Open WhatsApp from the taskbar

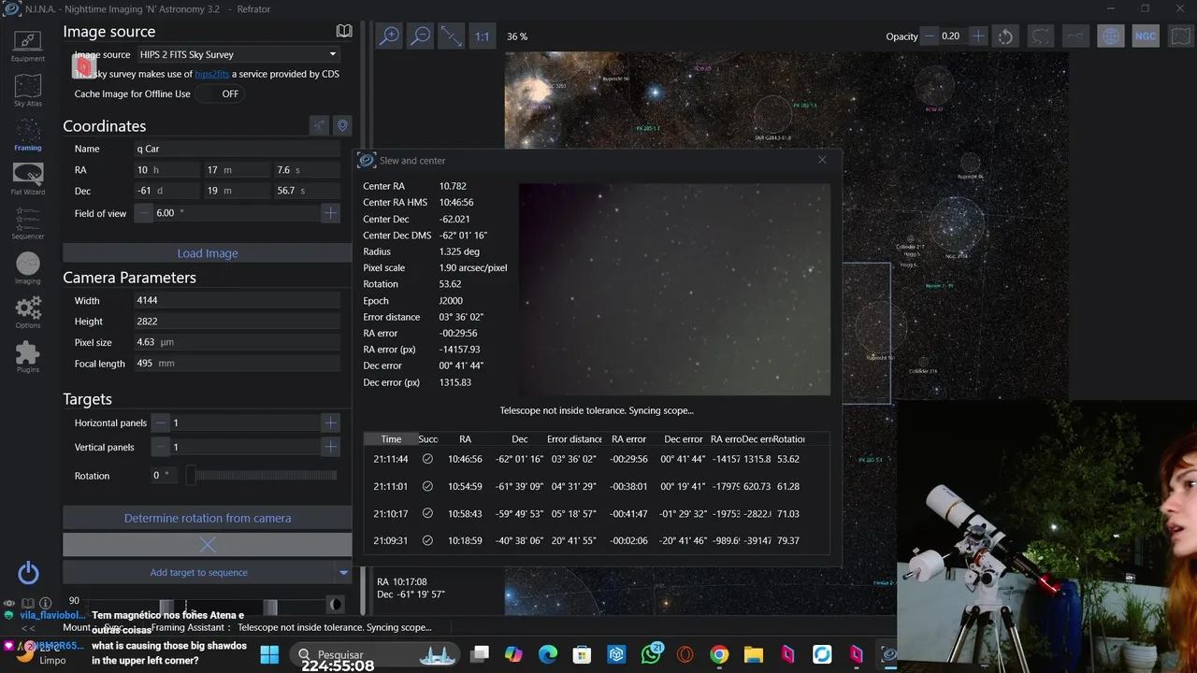[x=652, y=654]
